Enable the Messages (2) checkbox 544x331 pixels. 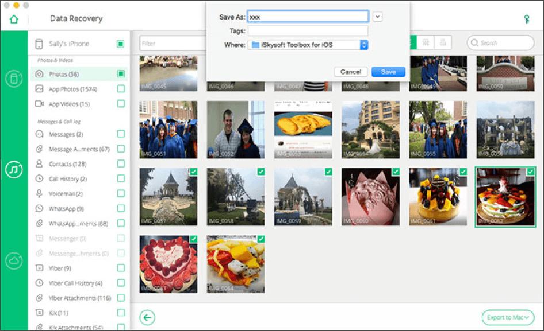[120, 134]
